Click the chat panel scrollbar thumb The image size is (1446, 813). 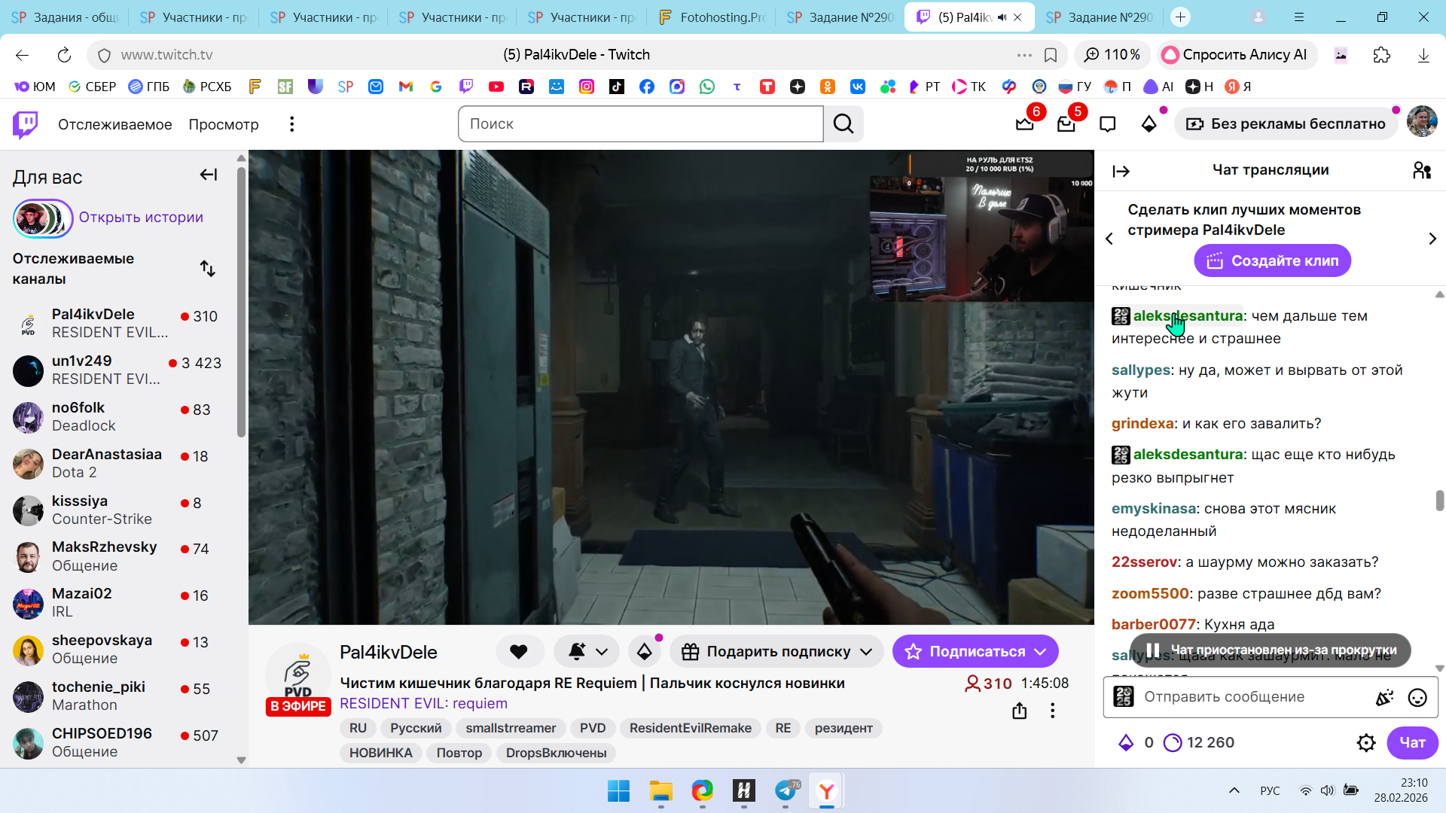(x=1439, y=501)
